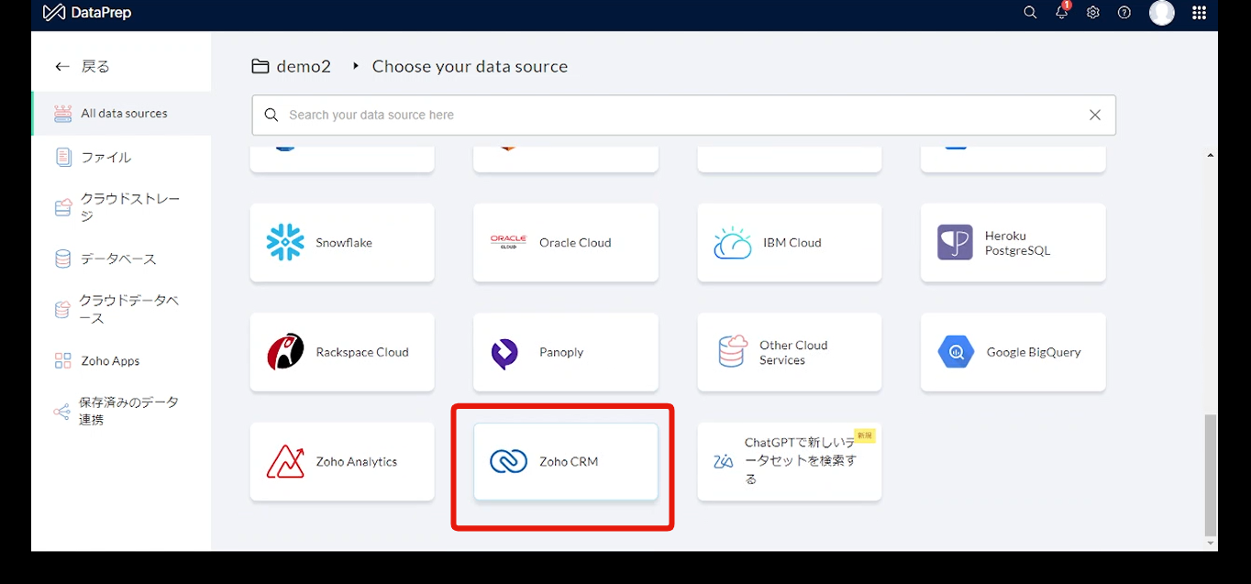Click the 保存済みのデータ連携 share icon
The height and width of the screenshot is (584, 1251).
[62, 412]
